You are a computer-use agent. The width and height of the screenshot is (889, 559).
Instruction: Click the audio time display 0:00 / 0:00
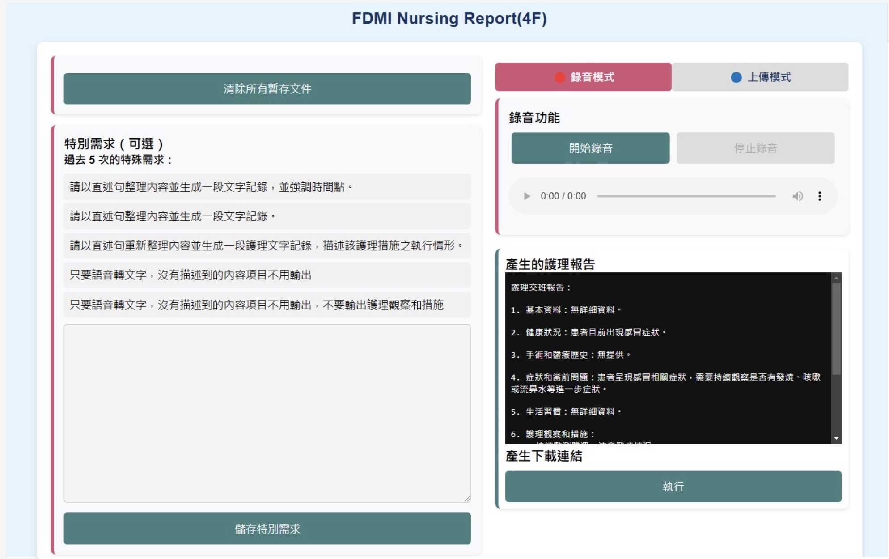[x=563, y=196]
